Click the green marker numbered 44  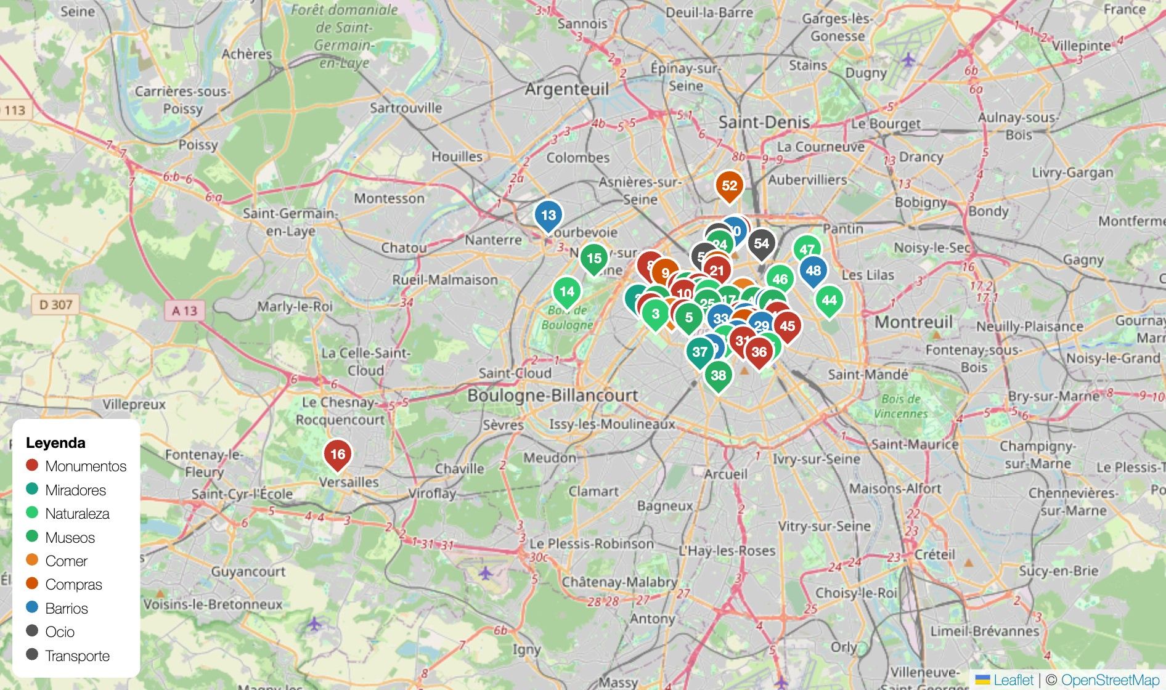pyautogui.click(x=829, y=301)
